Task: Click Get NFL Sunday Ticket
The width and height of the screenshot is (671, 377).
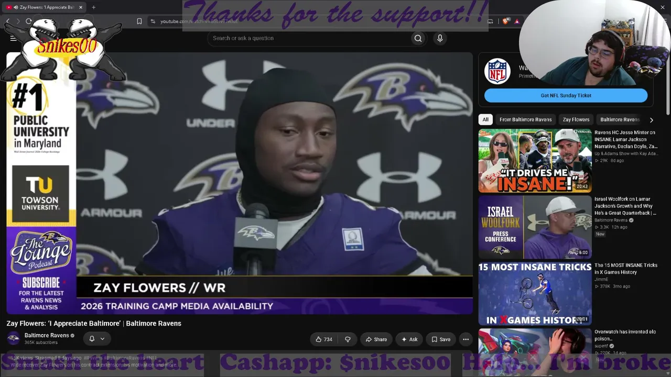Action: [566, 95]
